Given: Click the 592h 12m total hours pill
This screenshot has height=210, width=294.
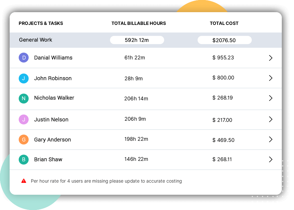Looking at the screenshot, I should point(137,40).
